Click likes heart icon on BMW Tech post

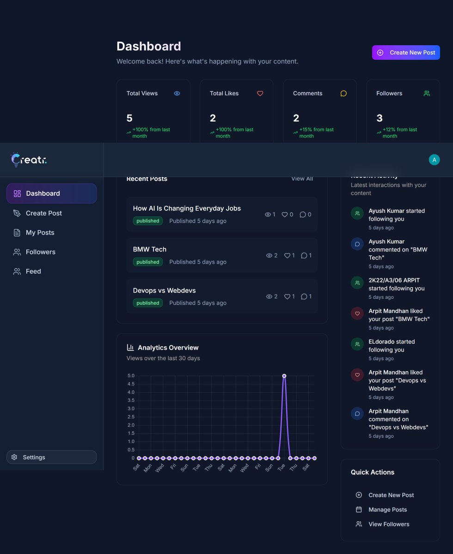click(287, 255)
